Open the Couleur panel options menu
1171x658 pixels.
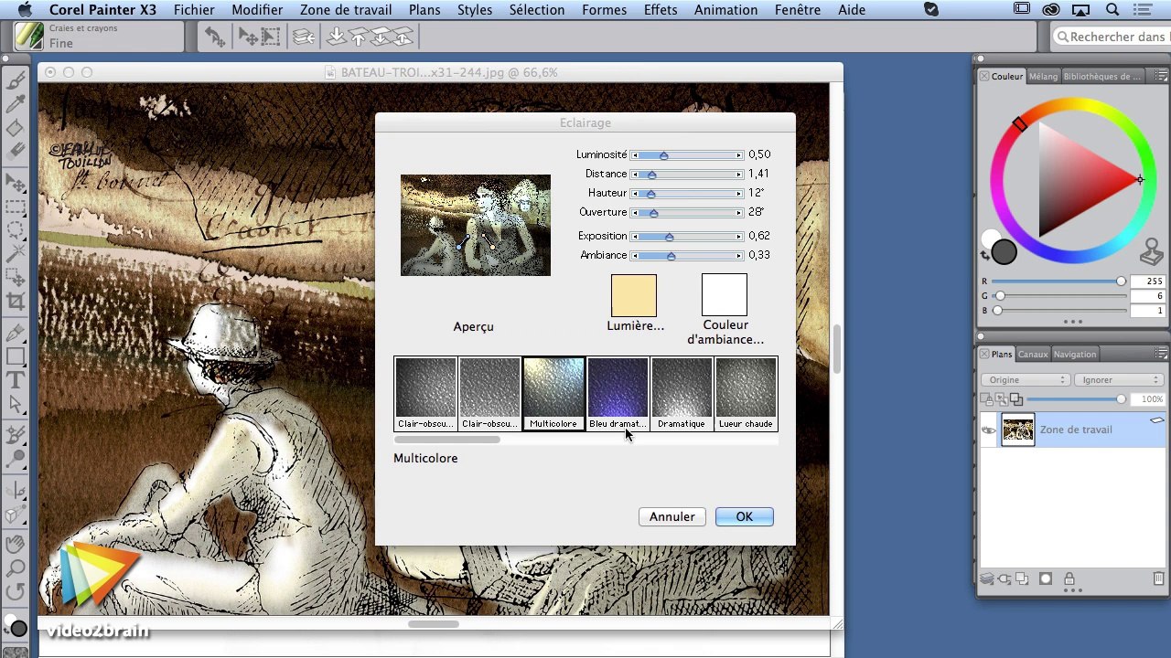(x=1161, y=76)
